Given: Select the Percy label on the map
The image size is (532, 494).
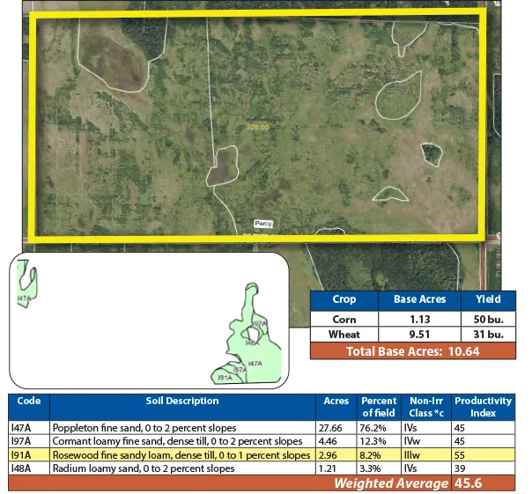Looking at the screenshot, I should click(262, 224).
